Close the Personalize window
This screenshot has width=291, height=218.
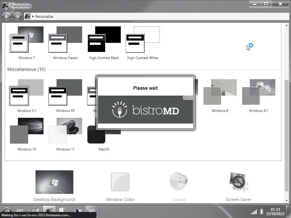click(x=280, y=4)
